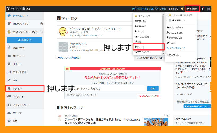Click the ダッシュボード home icon in user menu
The image size is (217, 133).
(x=168, y=27)
